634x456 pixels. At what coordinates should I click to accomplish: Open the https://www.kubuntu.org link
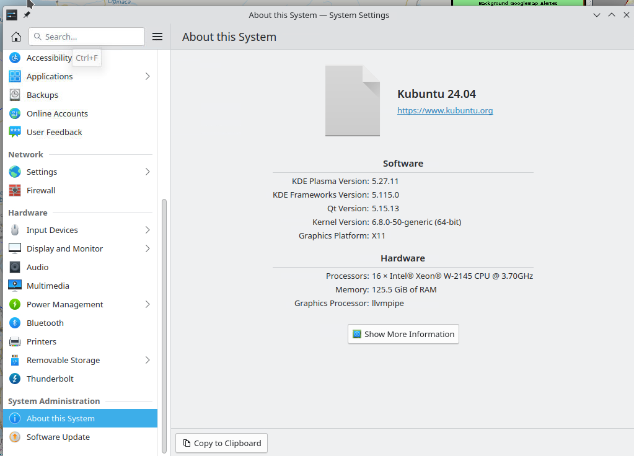445,110
